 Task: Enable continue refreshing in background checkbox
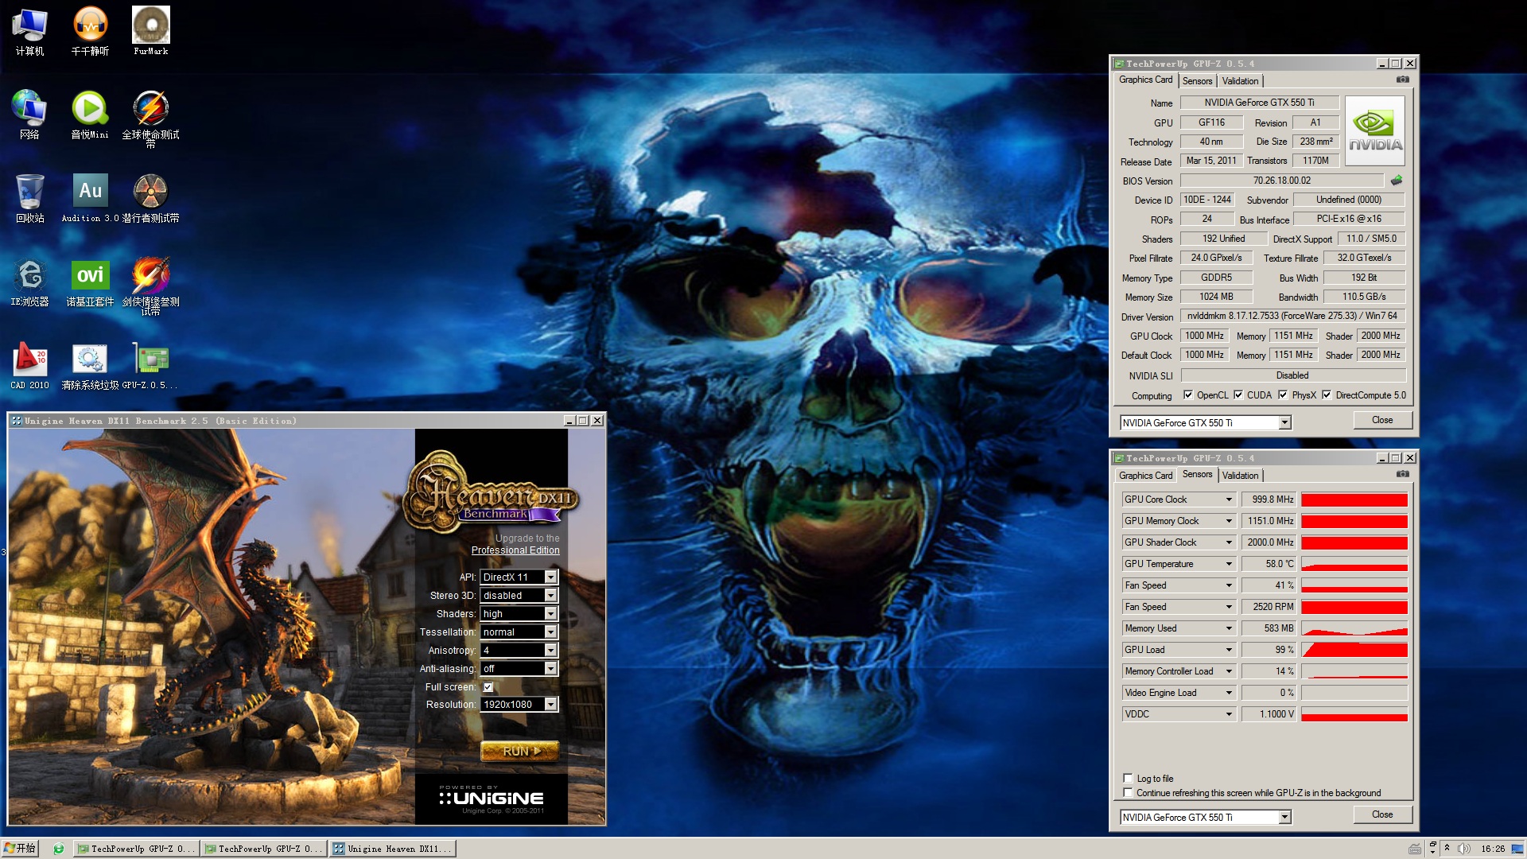click(x=1128, y=792)
